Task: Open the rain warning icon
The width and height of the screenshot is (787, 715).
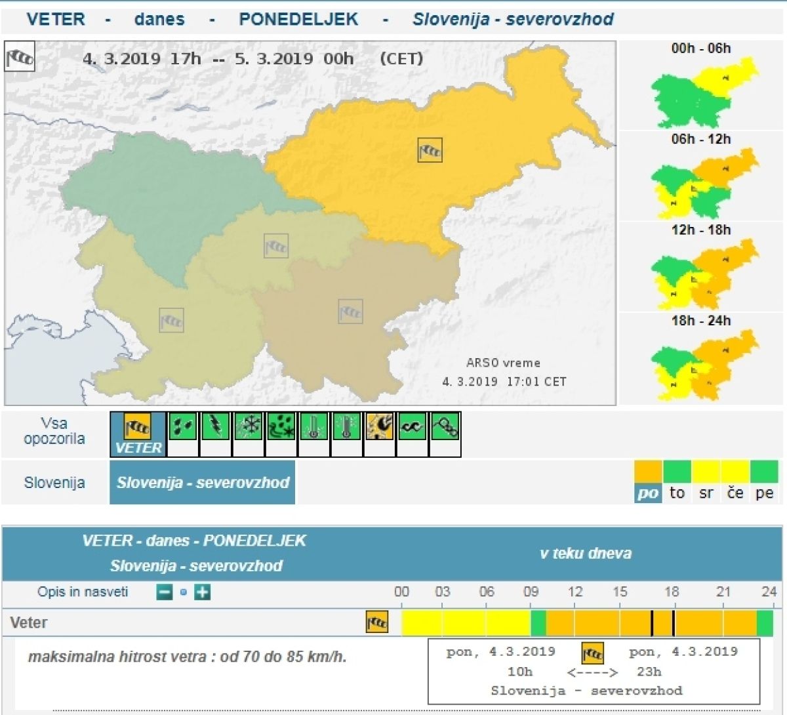Action: point(183,427)
